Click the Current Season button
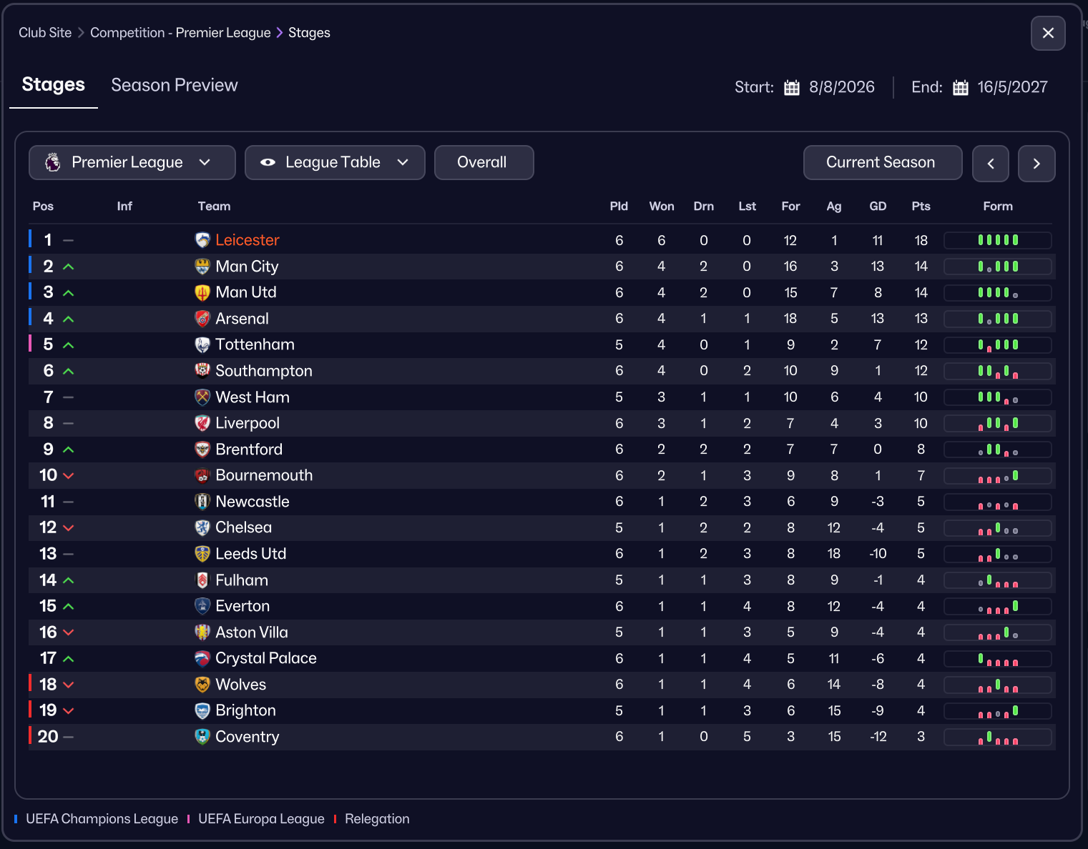 pyautogui.click(x=882, y=163)
